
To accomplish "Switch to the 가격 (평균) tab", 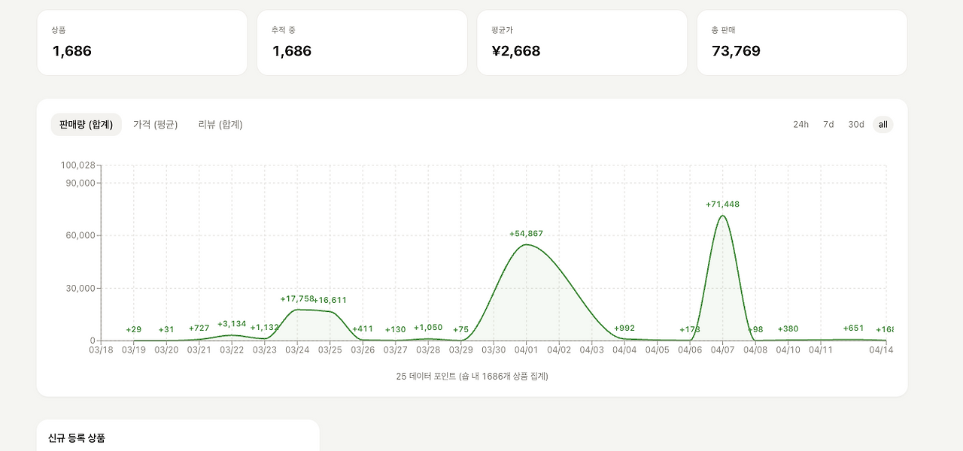I will (x=156, y=125).
